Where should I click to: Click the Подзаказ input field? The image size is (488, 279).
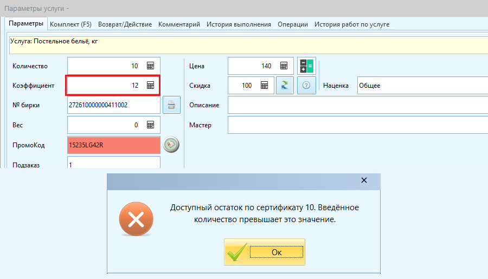tap(114, 163)
